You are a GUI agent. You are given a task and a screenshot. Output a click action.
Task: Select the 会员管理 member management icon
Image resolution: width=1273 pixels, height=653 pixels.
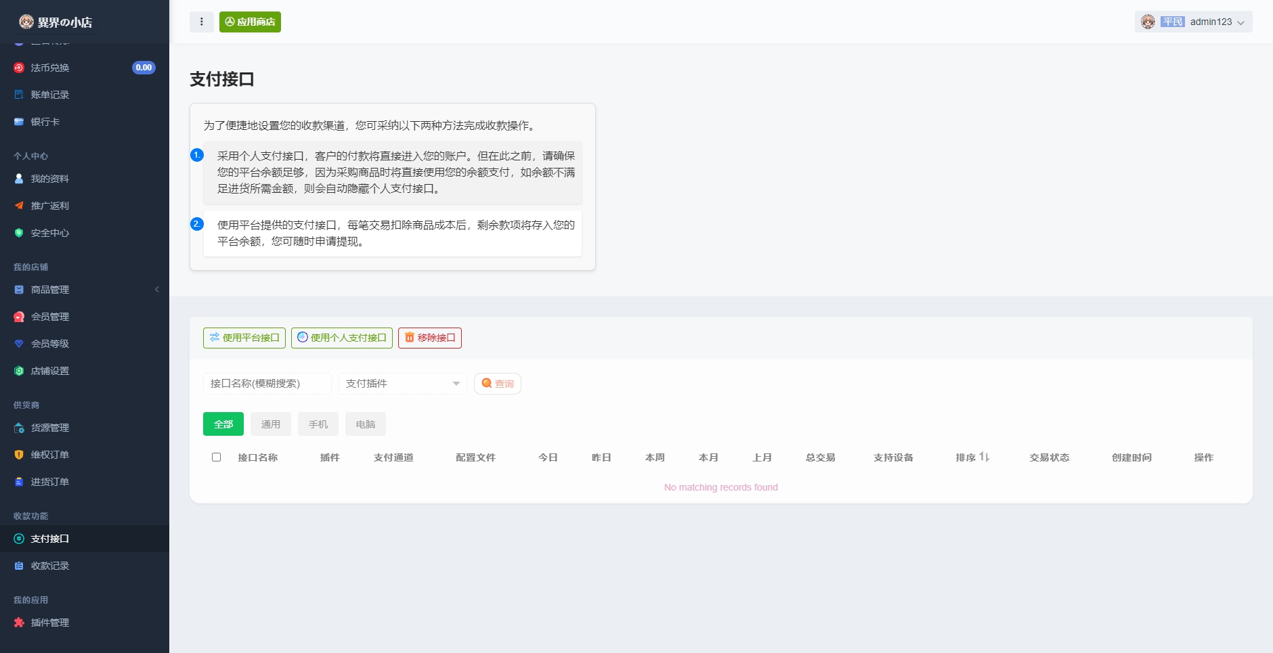tap(19, 316)
